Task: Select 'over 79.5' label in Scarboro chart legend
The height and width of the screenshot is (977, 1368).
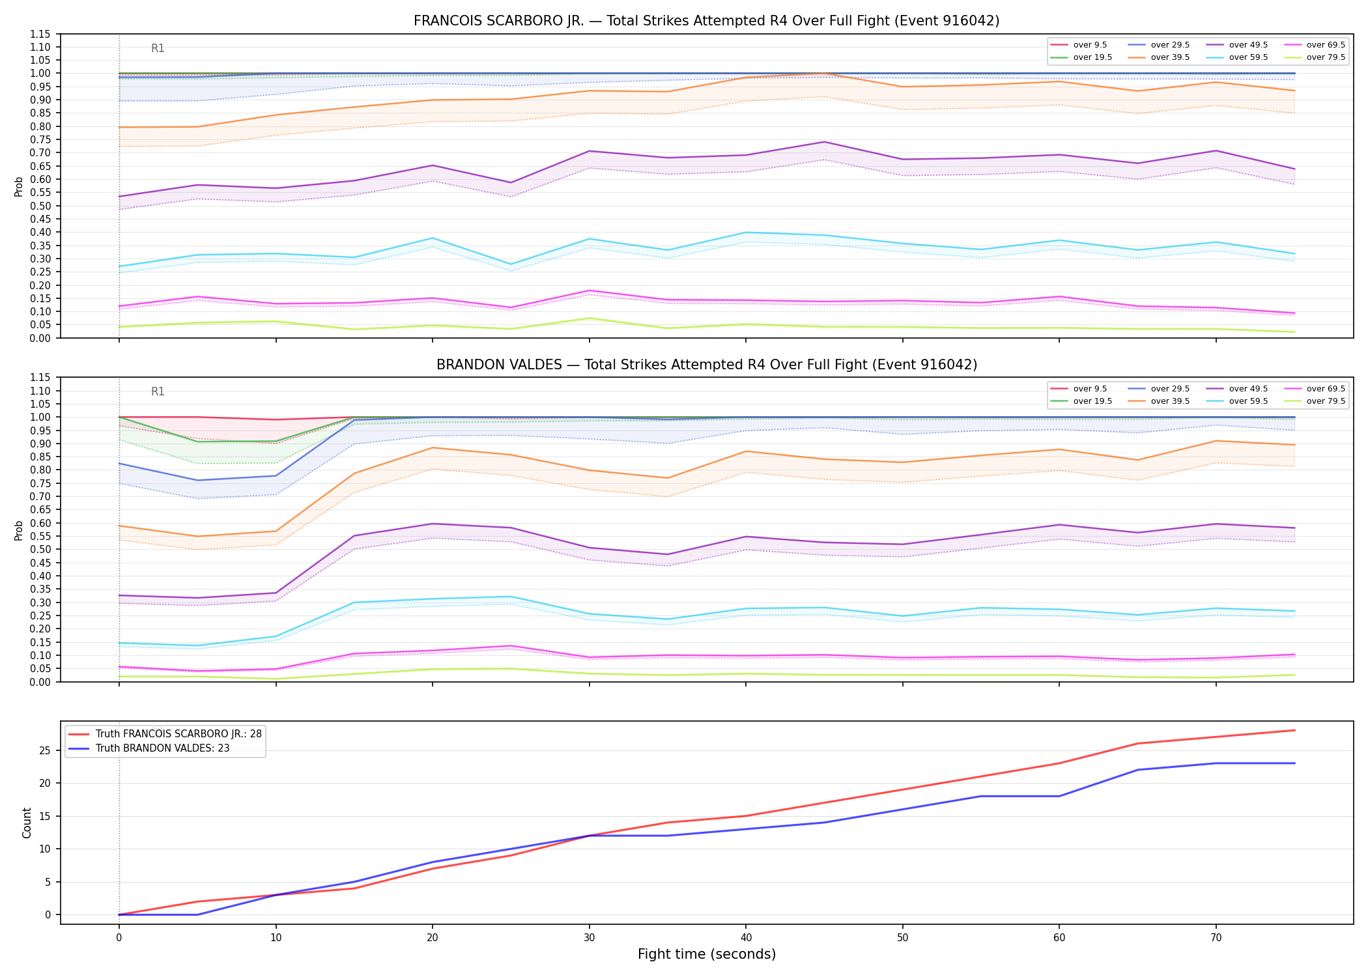Action: 1326,57
